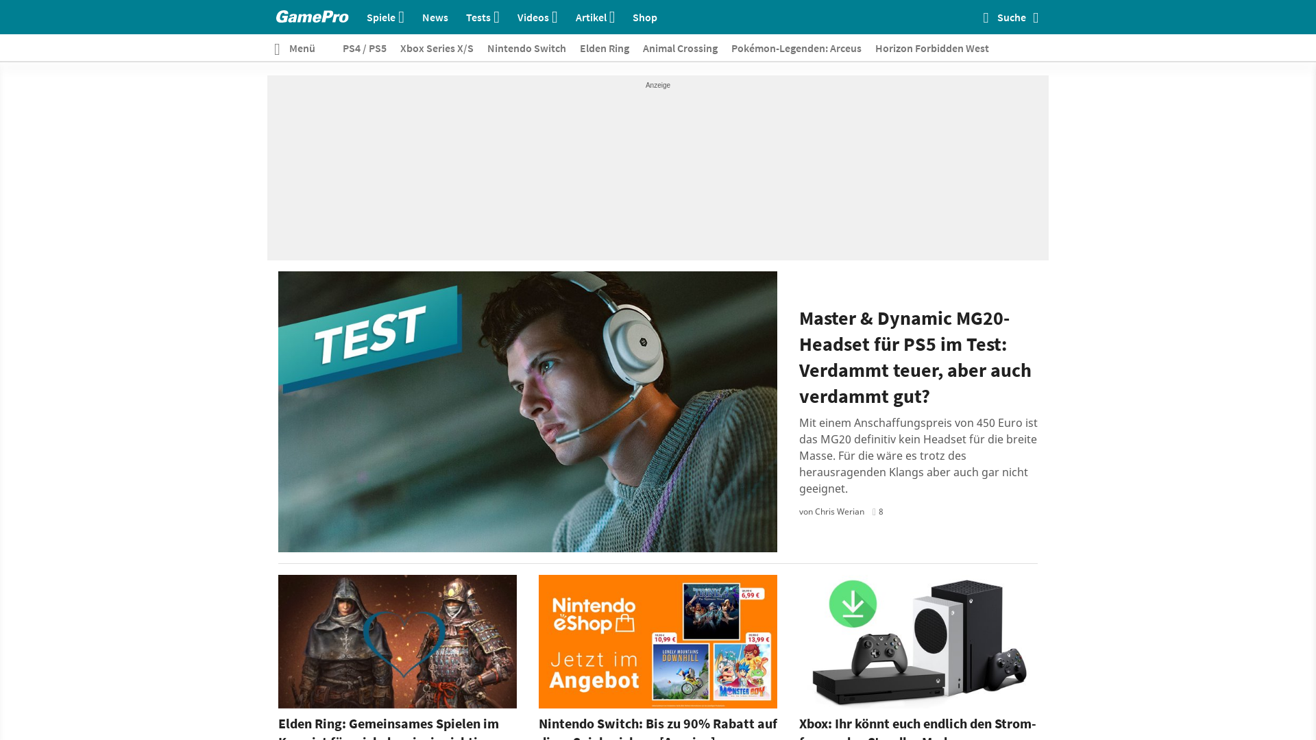This screenshot has height=740, width=1316.
Task: Expand the Videos dropdown menu
Action: pos(537,18)
